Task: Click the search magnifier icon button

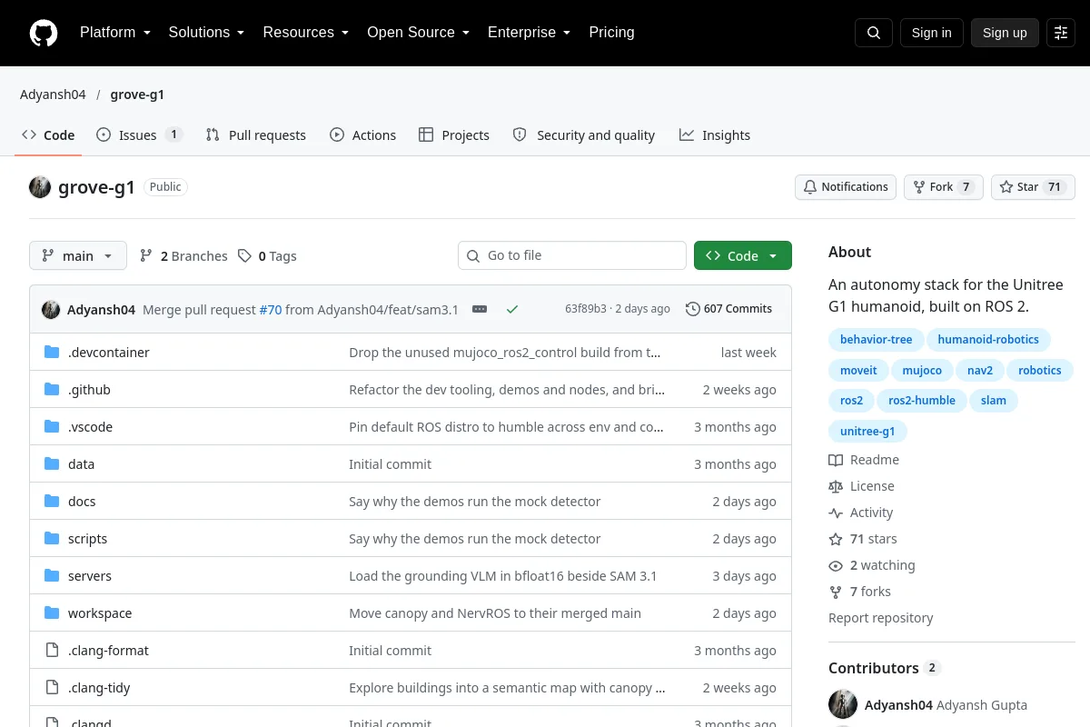Action: click(874, 33)
